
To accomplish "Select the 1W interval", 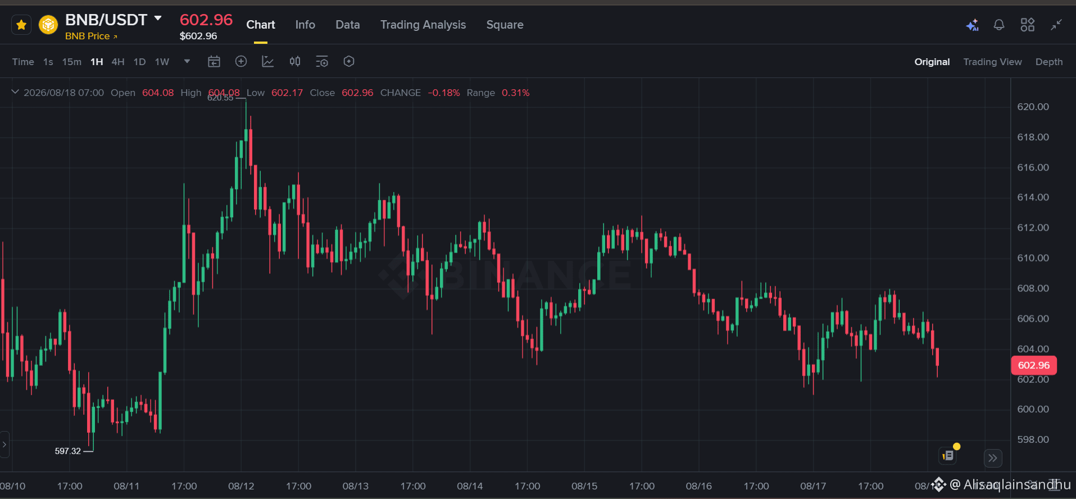I will 162,62.
